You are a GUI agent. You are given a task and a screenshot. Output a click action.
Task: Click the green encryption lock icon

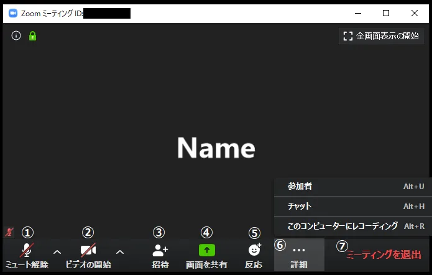tap(32, 36)
